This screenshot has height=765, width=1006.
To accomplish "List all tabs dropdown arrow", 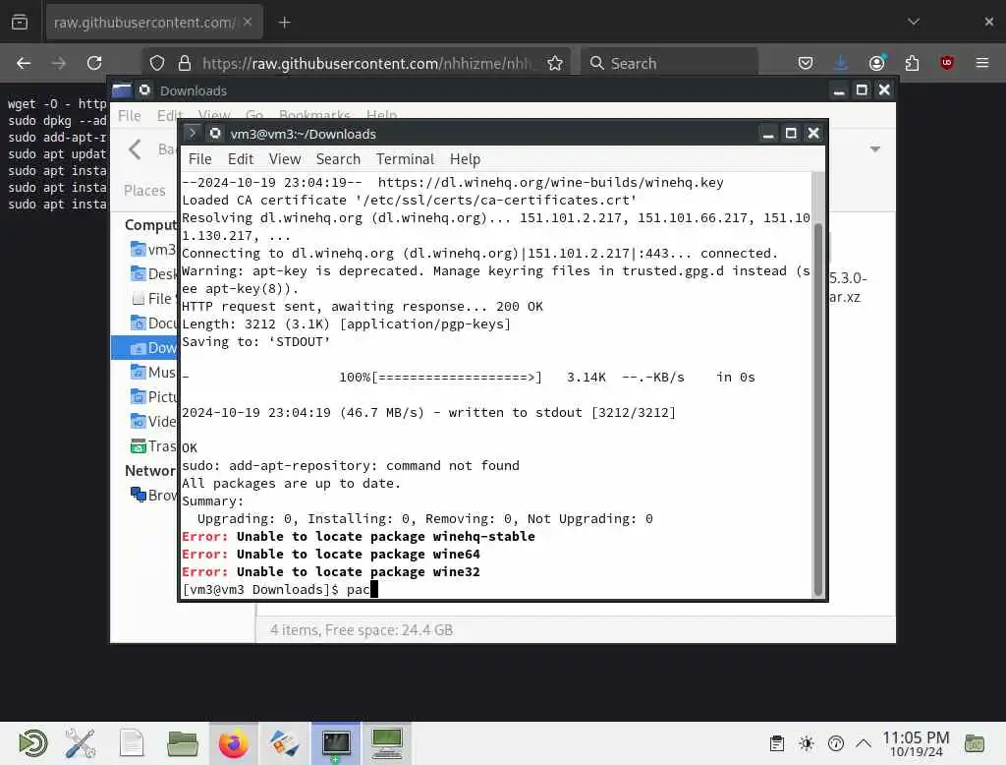I will tap(914, 22).
